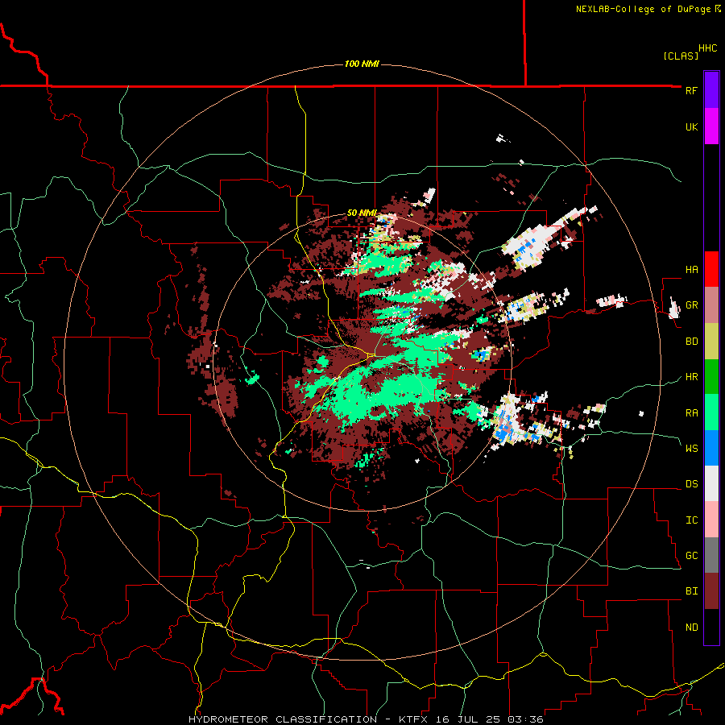Click the "ND" legend label
The image size is (725, 725).
(x=691, y=628)
